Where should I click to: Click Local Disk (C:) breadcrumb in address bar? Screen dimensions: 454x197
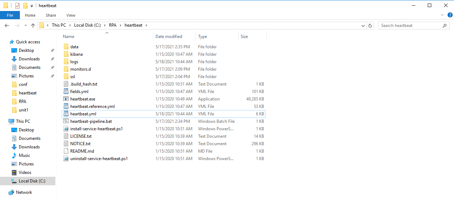[x=87, y=26]
